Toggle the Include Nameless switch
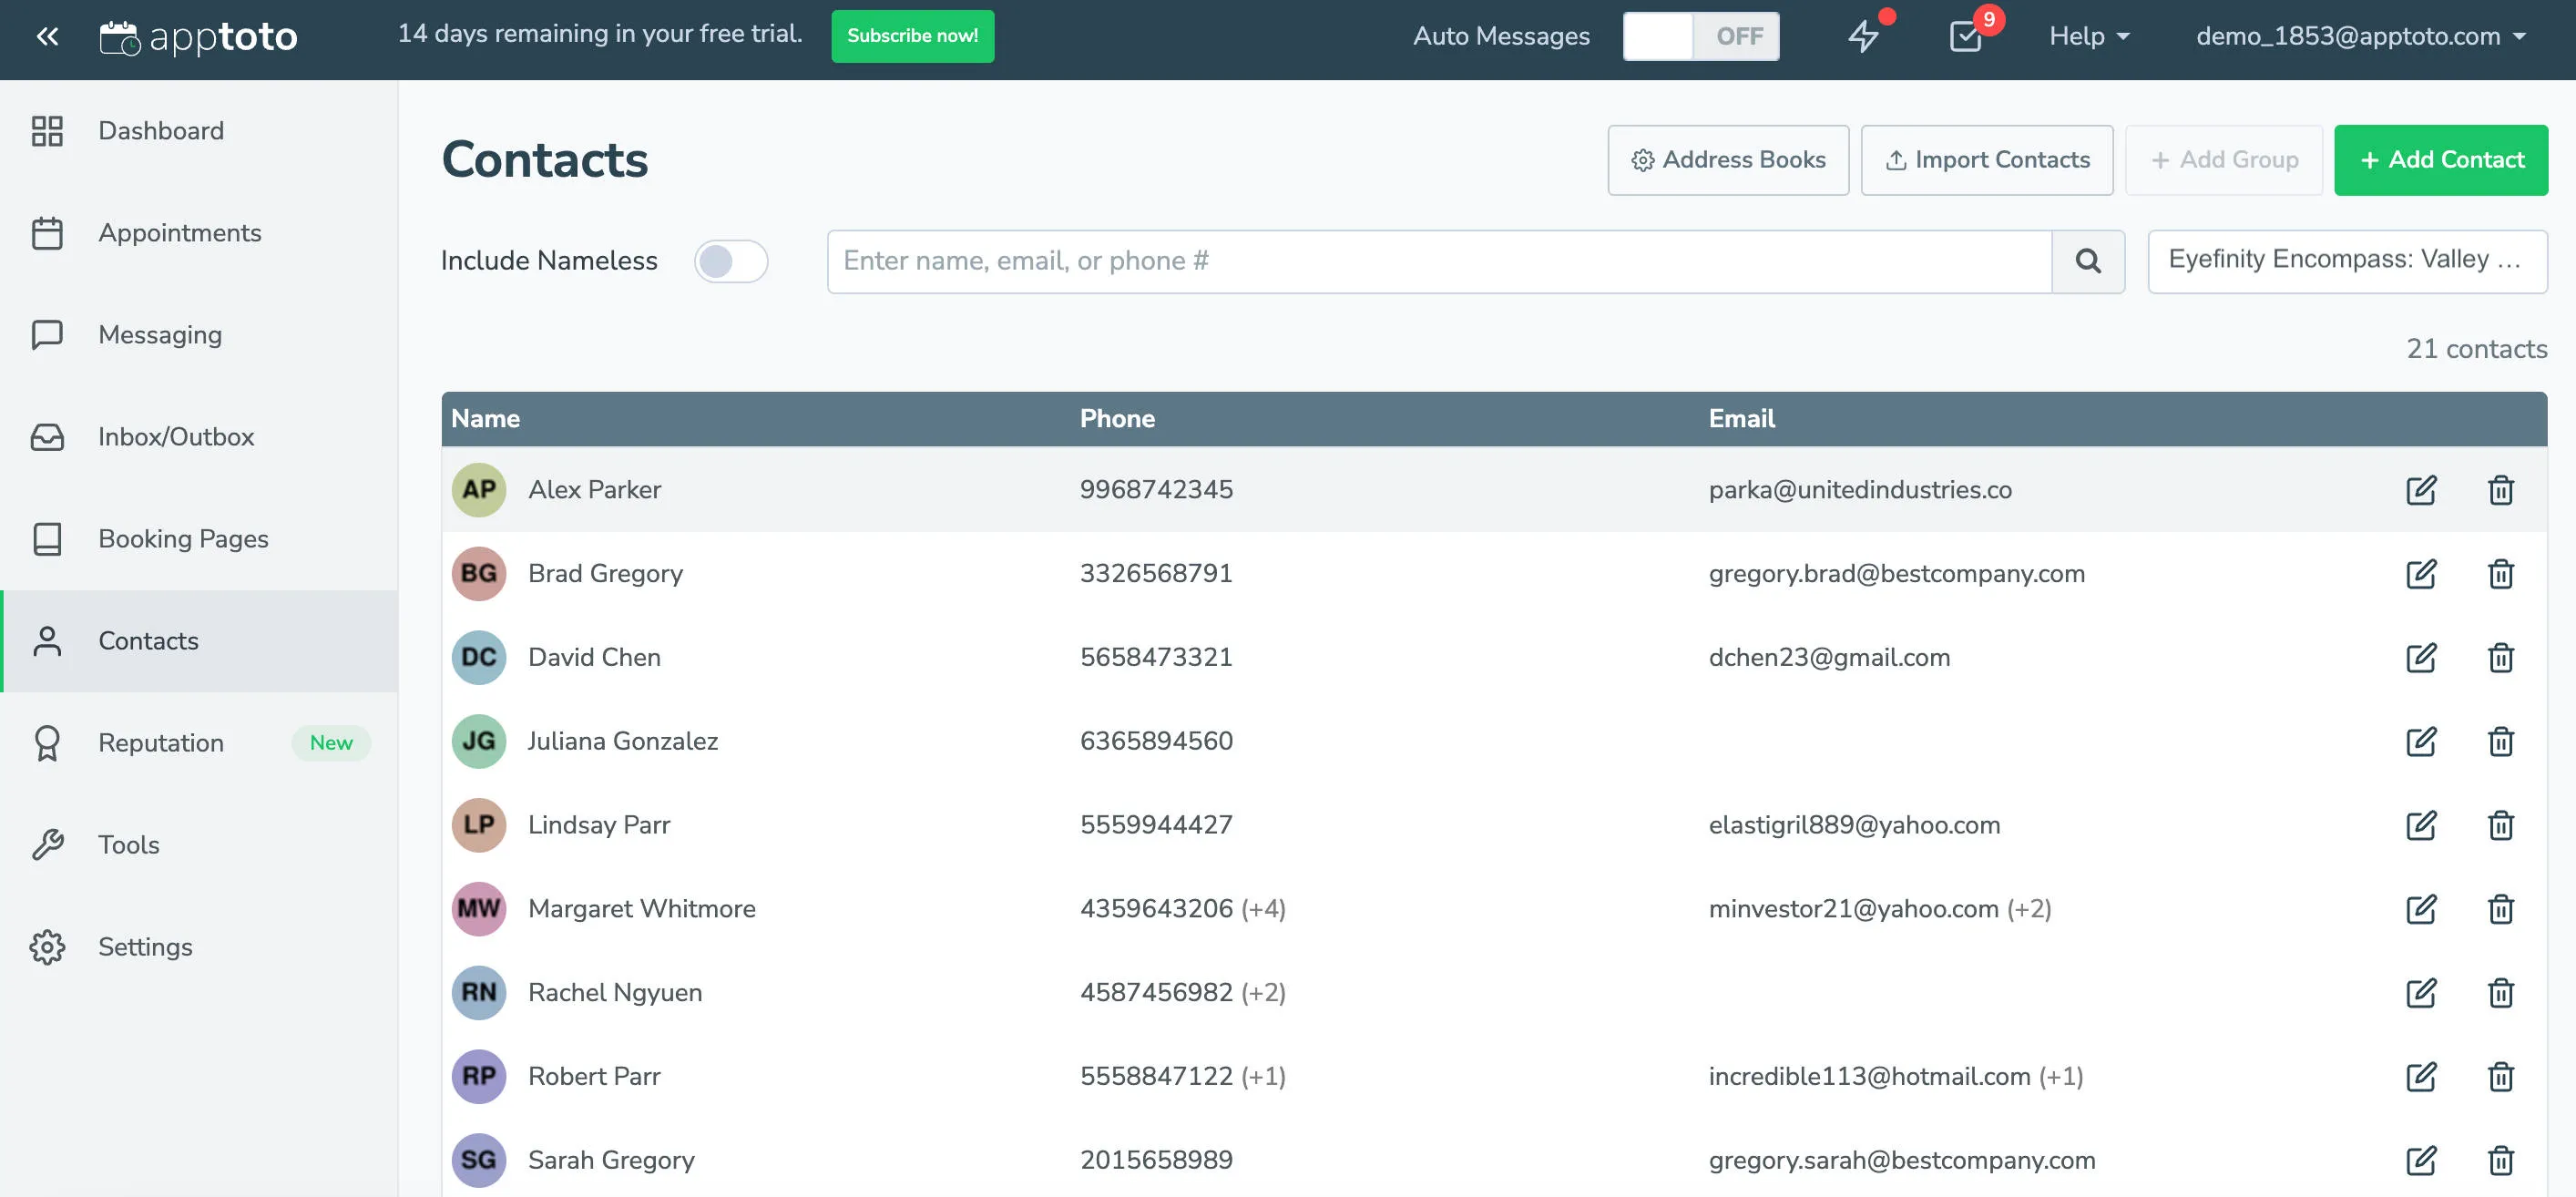 tap(731, 261)
